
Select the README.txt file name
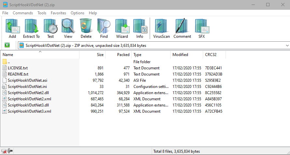click(18, 74)
